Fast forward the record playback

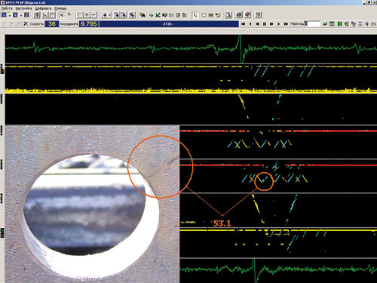click(271, 24)
